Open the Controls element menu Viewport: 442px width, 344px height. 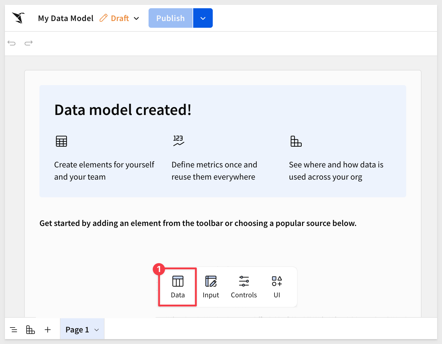[x=244, y=287]
